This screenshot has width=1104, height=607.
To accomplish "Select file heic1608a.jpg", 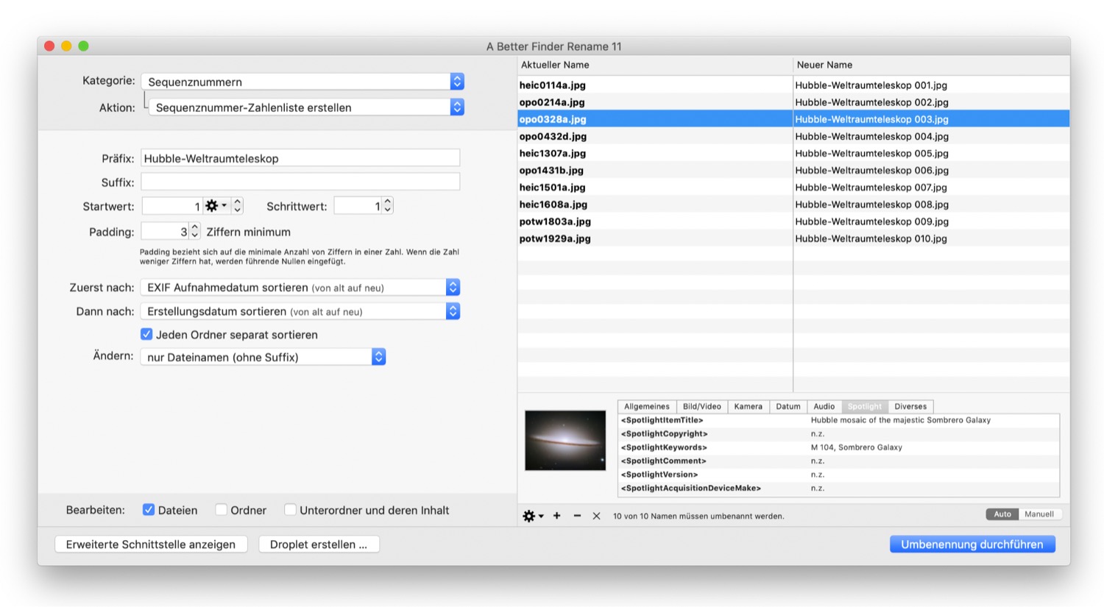I will pos(553,204).
